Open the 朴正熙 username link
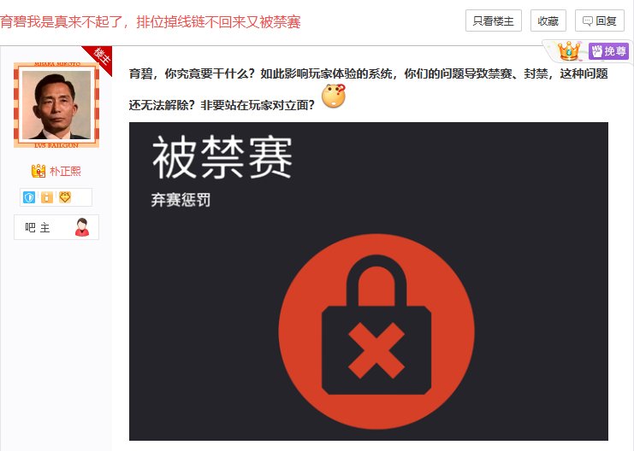 (x=65, y=171)
